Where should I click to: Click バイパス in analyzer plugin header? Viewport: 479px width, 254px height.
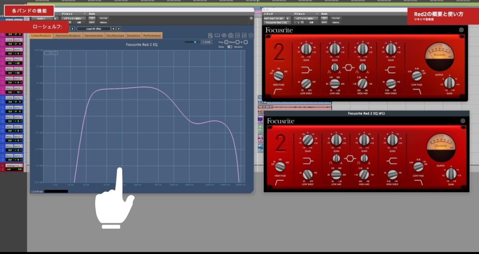pyautogui.click(x=103, y=18)
